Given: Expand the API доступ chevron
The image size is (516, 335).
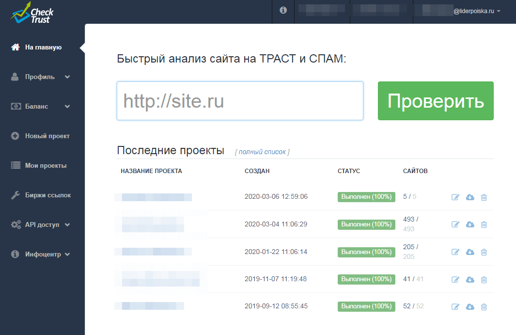Looking at the screenshot, I should (x=67, y=224).
